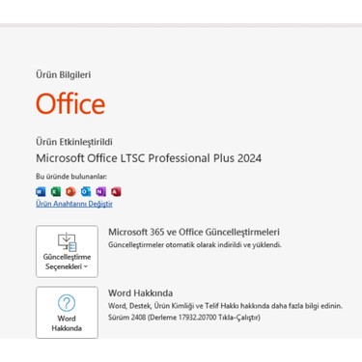
Task: Select Microsoft 365 ve Office Güncelleştirmeleri heading
Action: pyautogui.click(x=194, y=232)
